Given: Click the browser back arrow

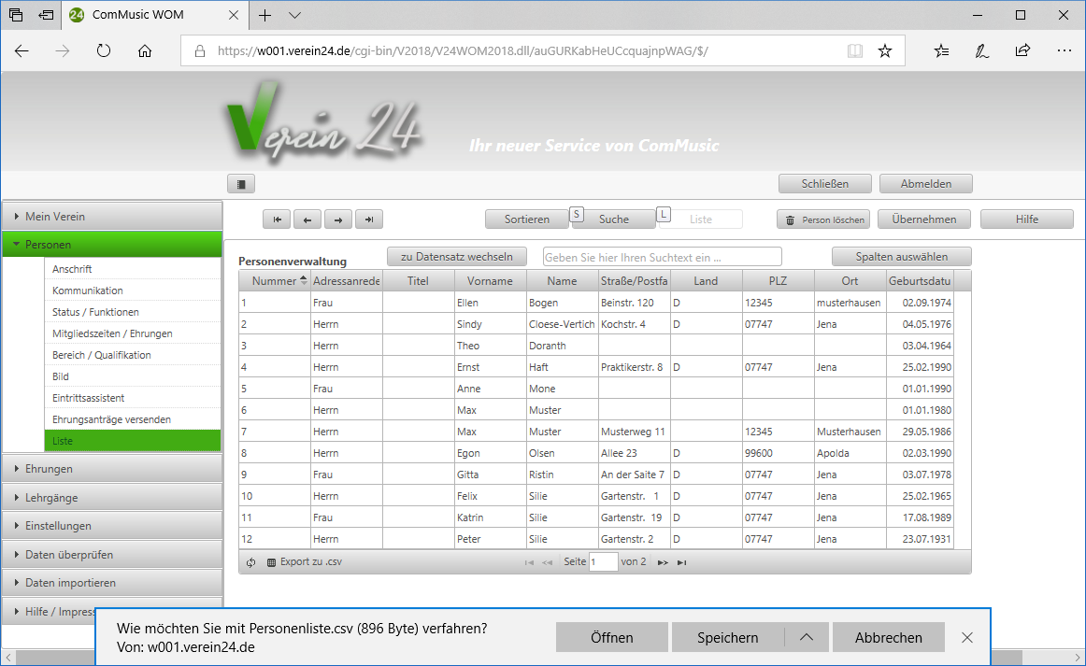Looking at the screenshot, I should click(x=21, y=50).
